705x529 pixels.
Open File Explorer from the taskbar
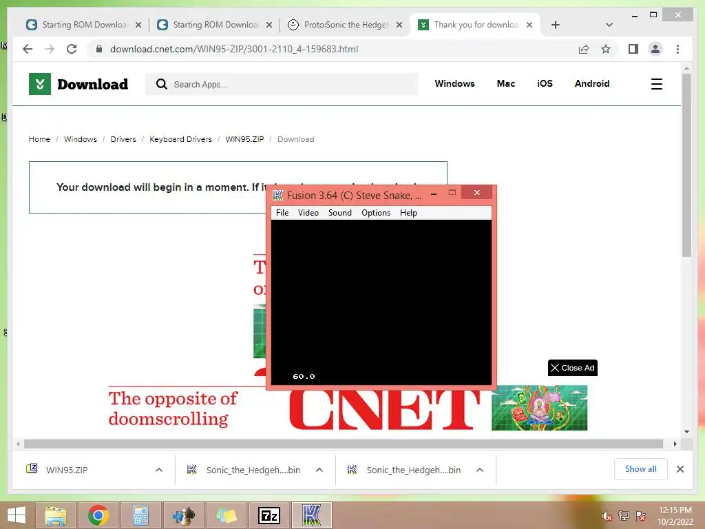point(56,515)
